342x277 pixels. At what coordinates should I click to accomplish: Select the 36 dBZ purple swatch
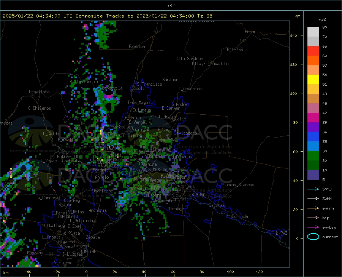click(x=313, y=127)
